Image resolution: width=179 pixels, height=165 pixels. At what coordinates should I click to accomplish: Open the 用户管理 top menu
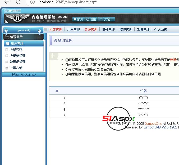tap(74, 30)
